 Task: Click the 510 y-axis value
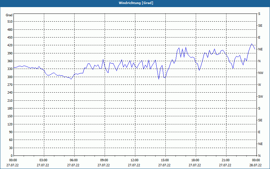(x=10, y=22)
